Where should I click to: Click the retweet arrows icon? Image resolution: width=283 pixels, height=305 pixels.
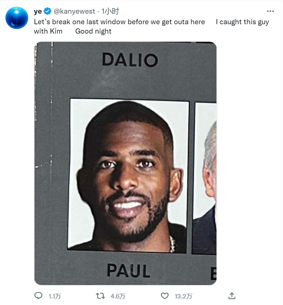(100, 296)
